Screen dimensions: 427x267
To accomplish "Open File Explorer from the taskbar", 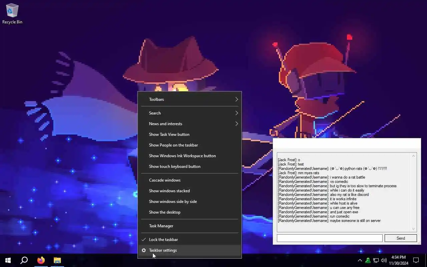I will [x=57, y=260].
